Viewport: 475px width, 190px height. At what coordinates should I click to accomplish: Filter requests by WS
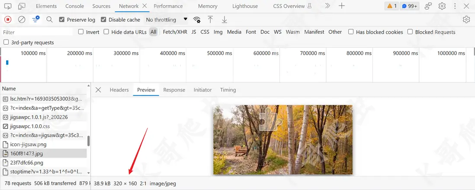click(277, 32)
